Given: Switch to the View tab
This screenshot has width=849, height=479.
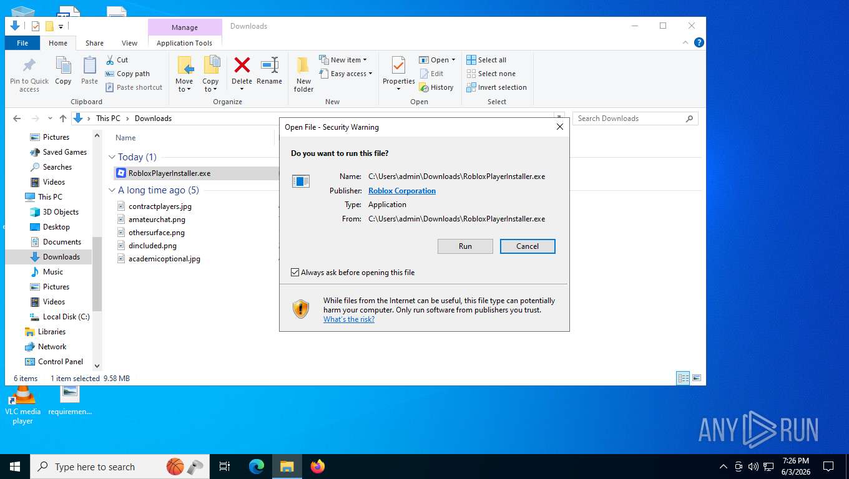Looking at the screenshot, I should pos(129,43).
